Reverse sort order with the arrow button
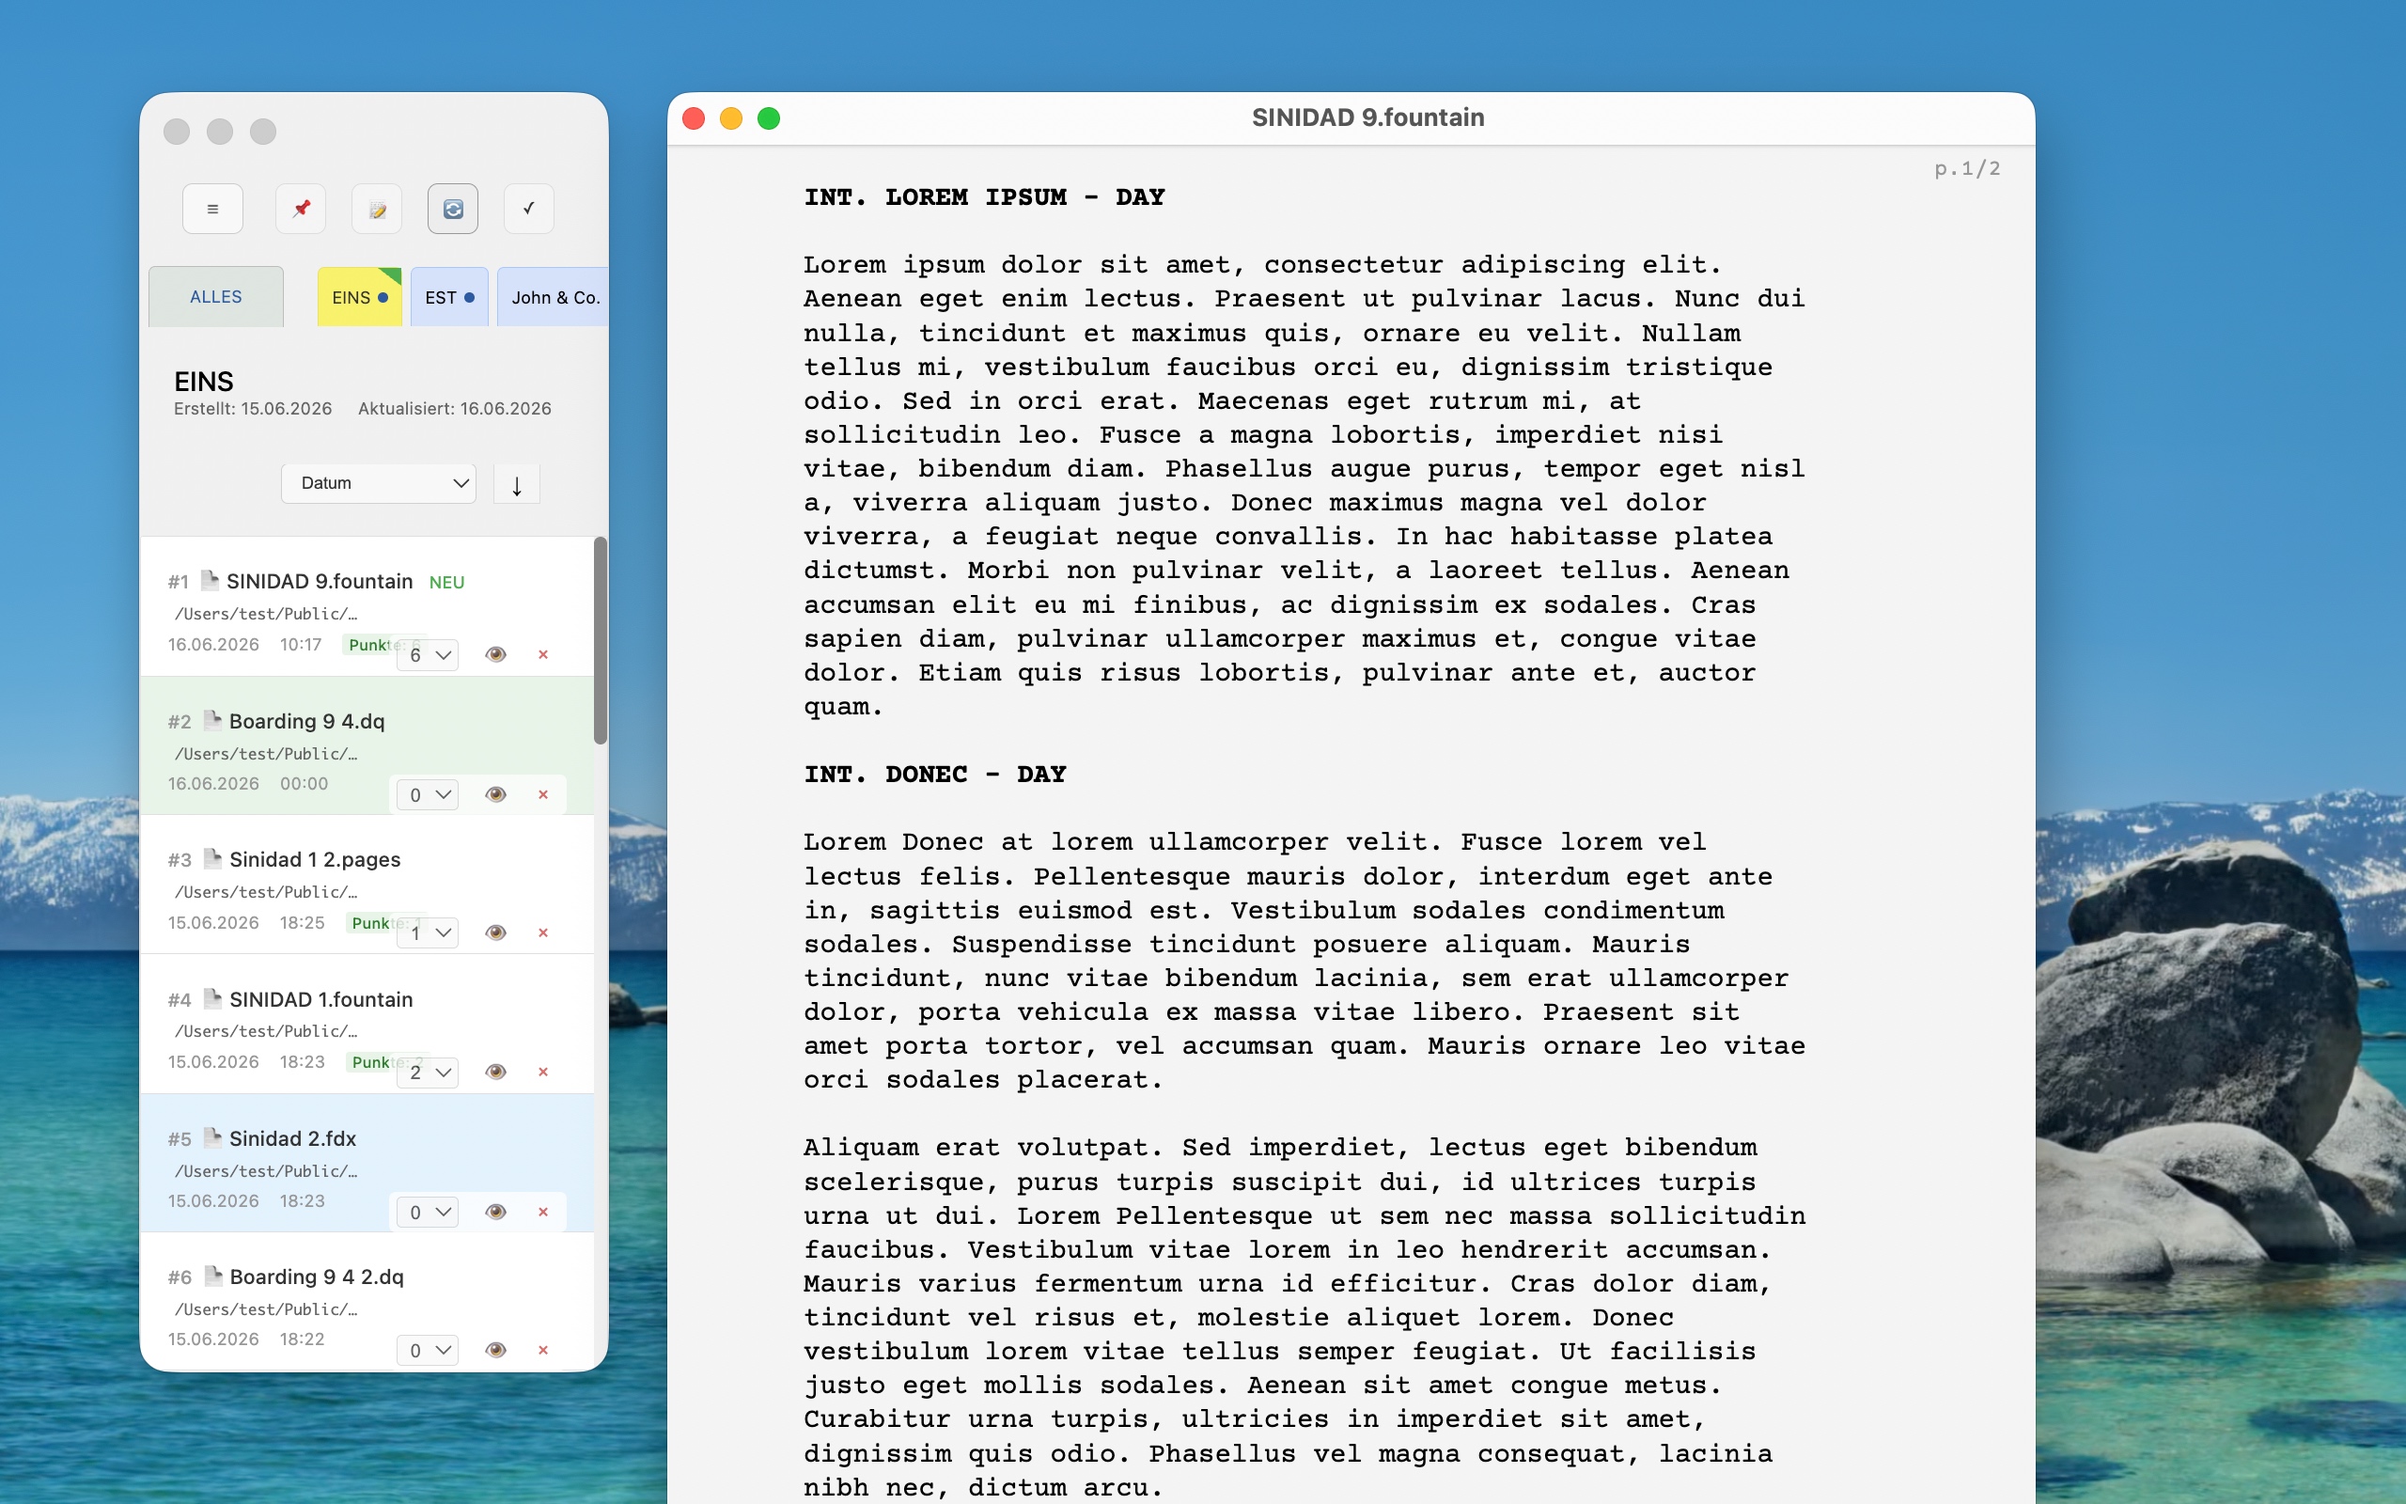Screen dimensions: 2406x1504 [x=517, y=484]
